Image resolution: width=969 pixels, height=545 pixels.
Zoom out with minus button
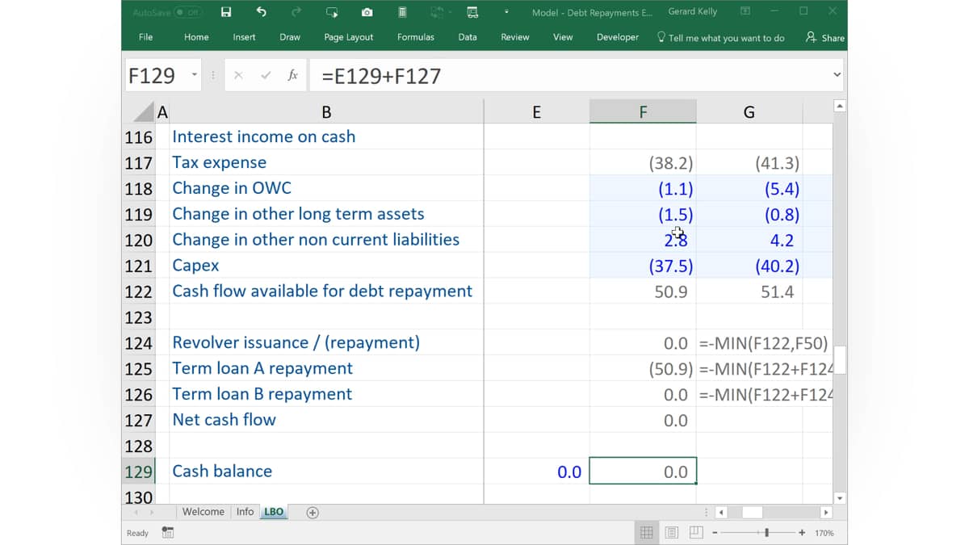click(x=715, y=533)
